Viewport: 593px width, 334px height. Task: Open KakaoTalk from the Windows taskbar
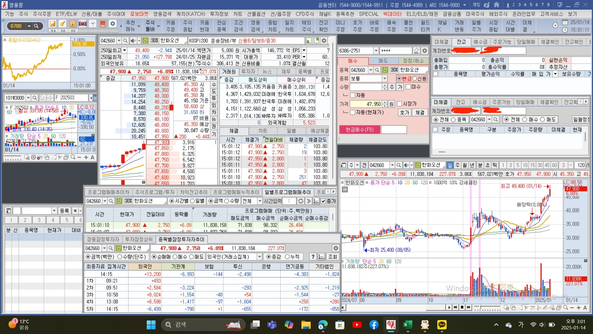click(x=442, y=325)
